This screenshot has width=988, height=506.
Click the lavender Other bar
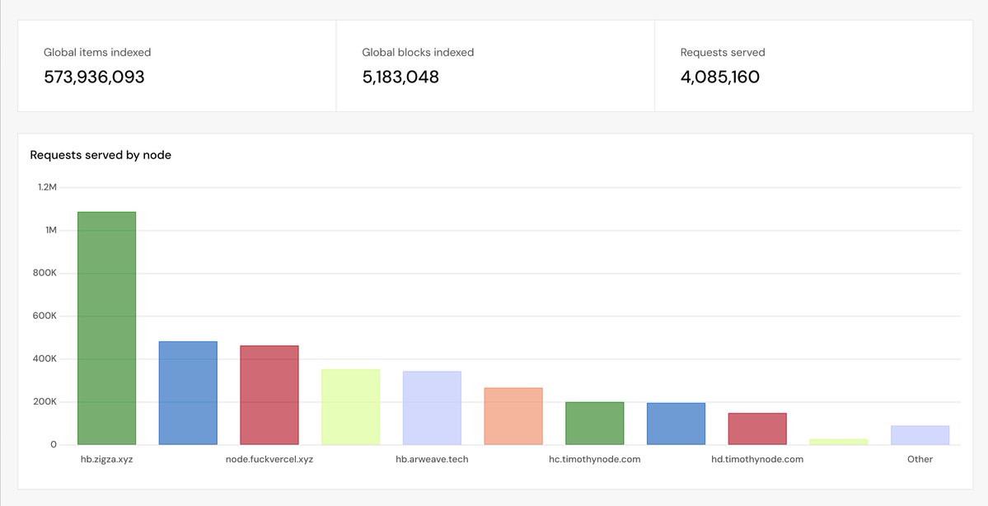click(x=920, y=435)
